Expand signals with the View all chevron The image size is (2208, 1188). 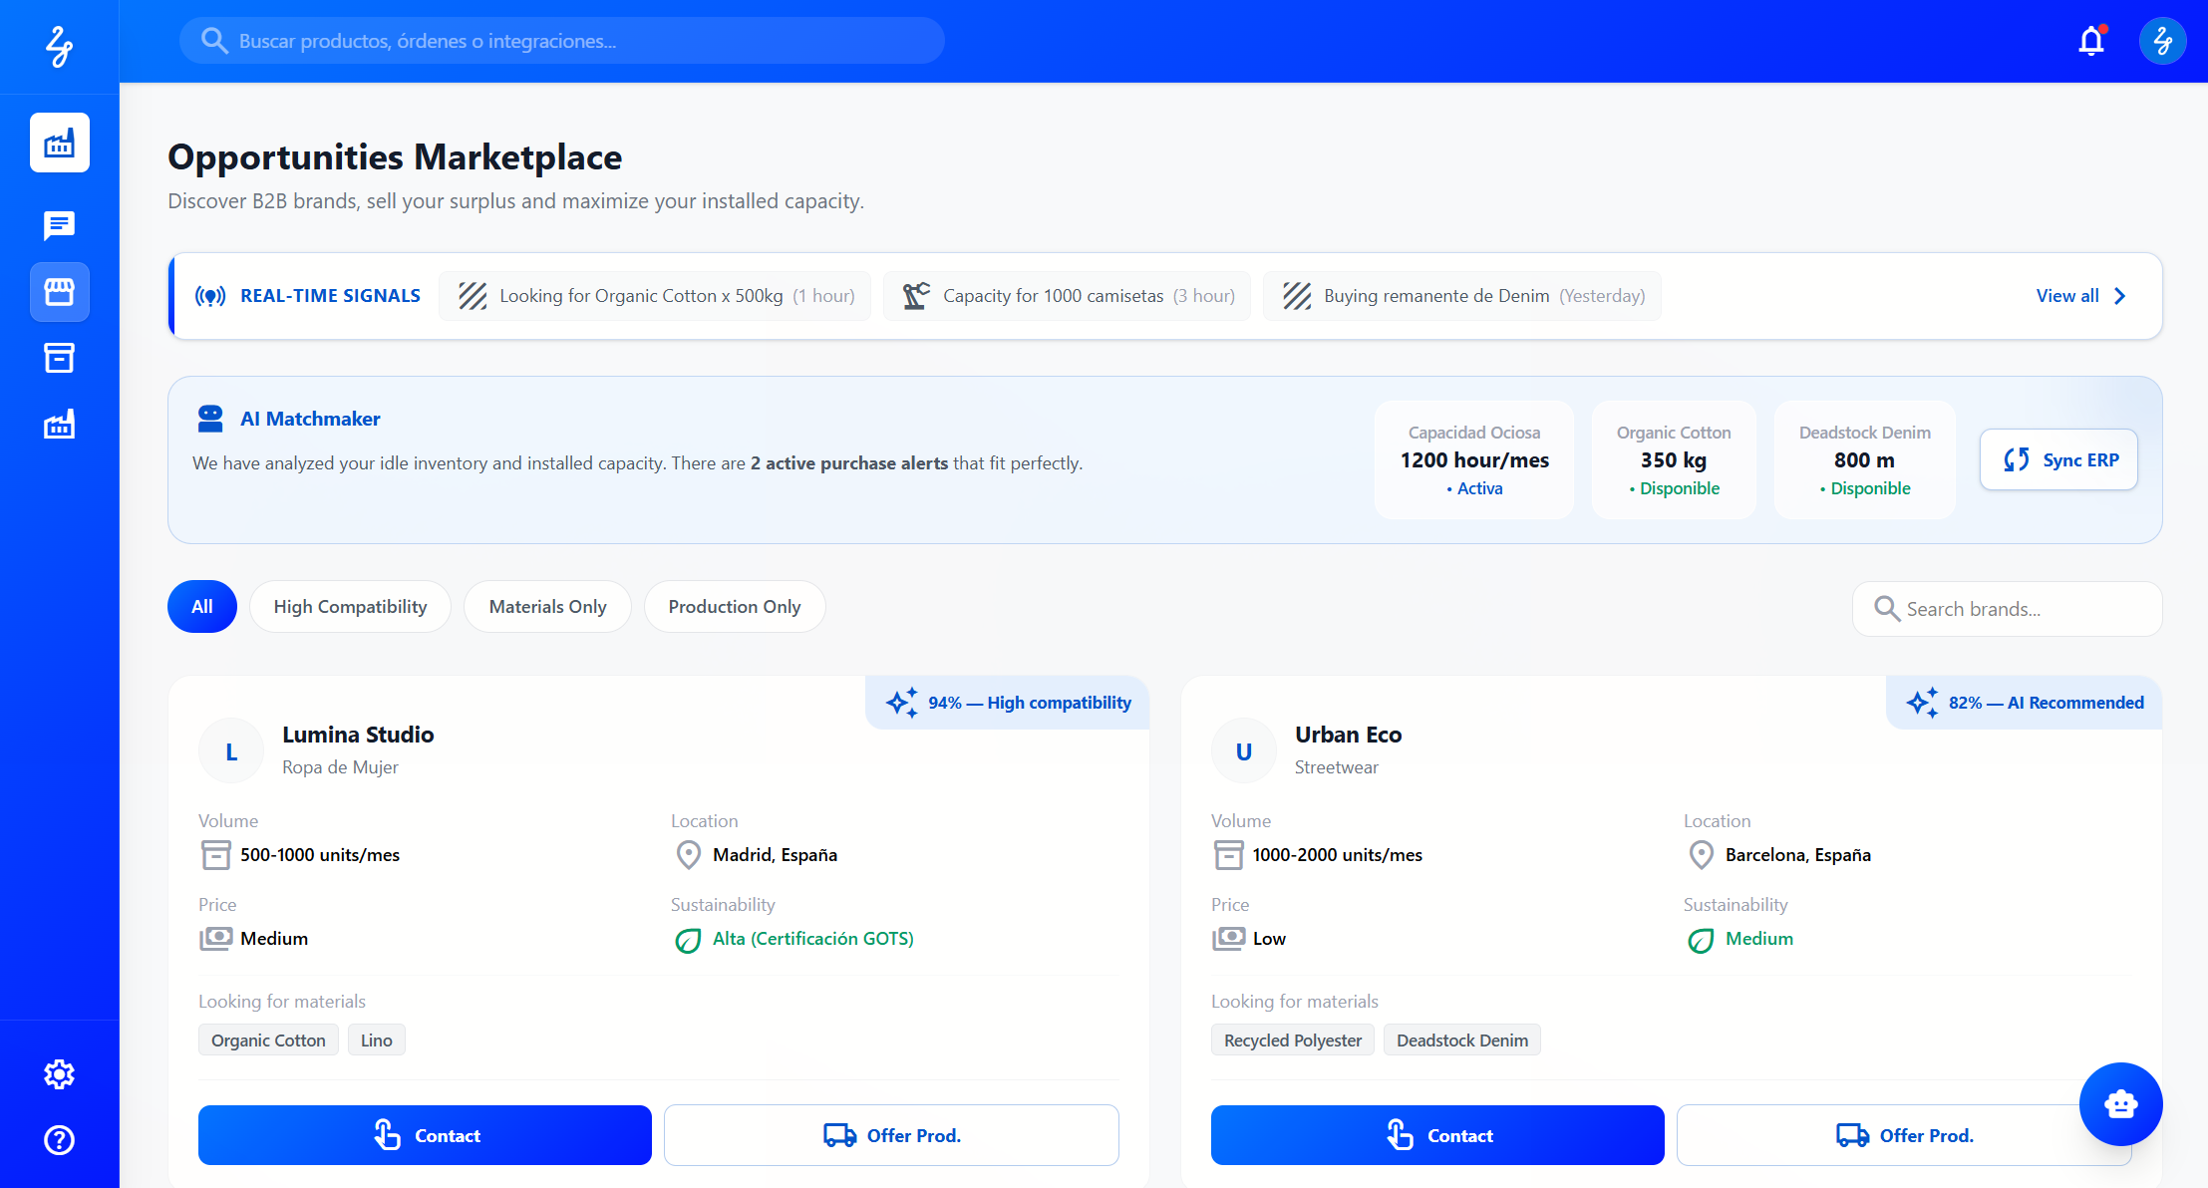pyautogui.click(x=2120, y=296)
